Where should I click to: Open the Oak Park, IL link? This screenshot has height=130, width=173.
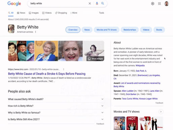pyautogui.click(x=141, y=71)
